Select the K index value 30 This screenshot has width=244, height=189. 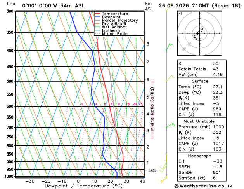pos(216,63)
